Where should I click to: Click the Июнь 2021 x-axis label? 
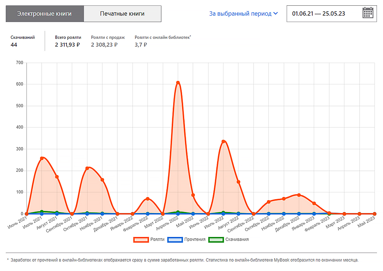point(18,222)
